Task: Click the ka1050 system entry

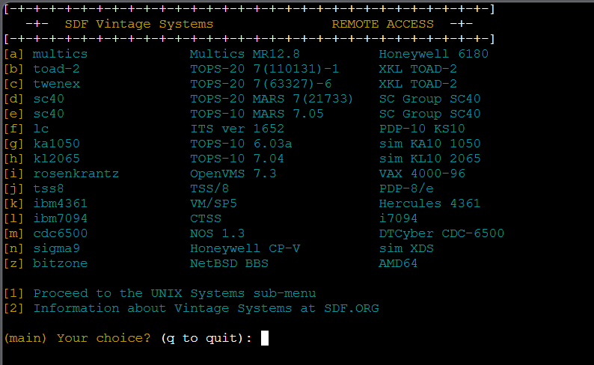Action: pyautogui.click(x=56, y=144)
